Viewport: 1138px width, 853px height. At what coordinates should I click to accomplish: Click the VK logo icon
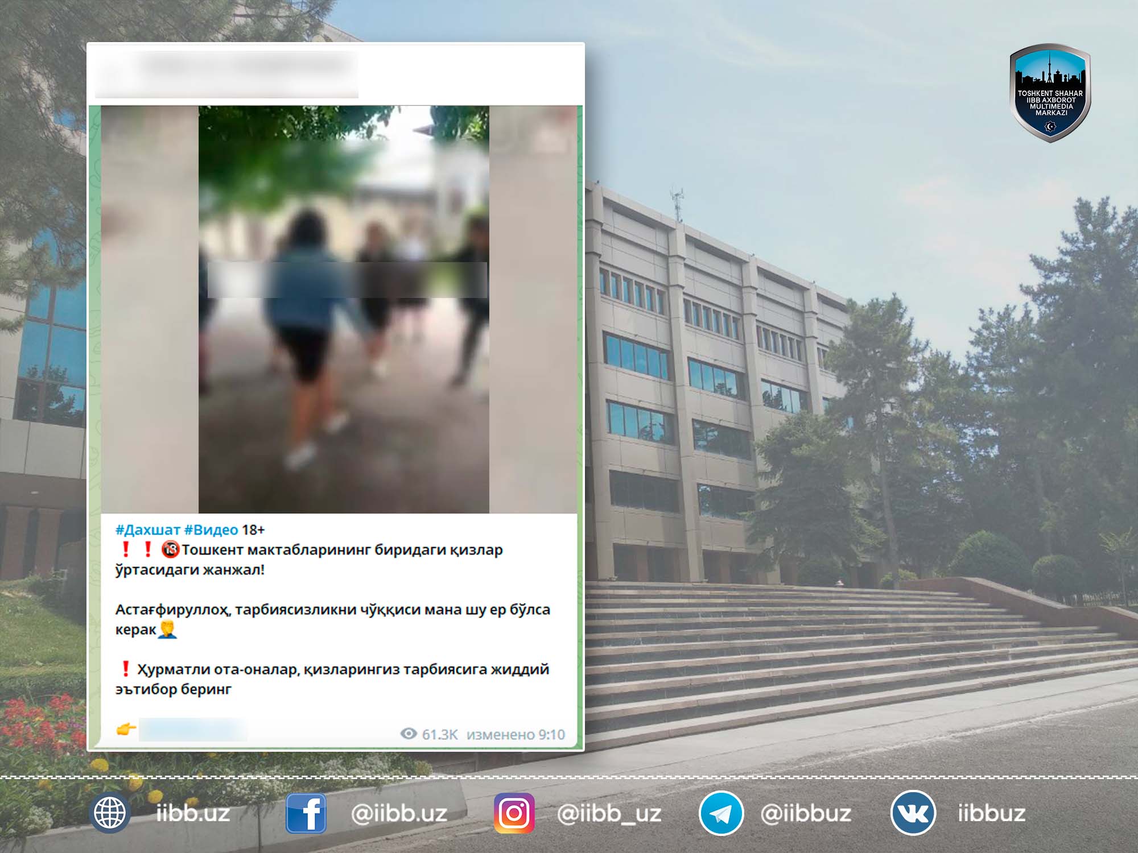pos(913,813)
